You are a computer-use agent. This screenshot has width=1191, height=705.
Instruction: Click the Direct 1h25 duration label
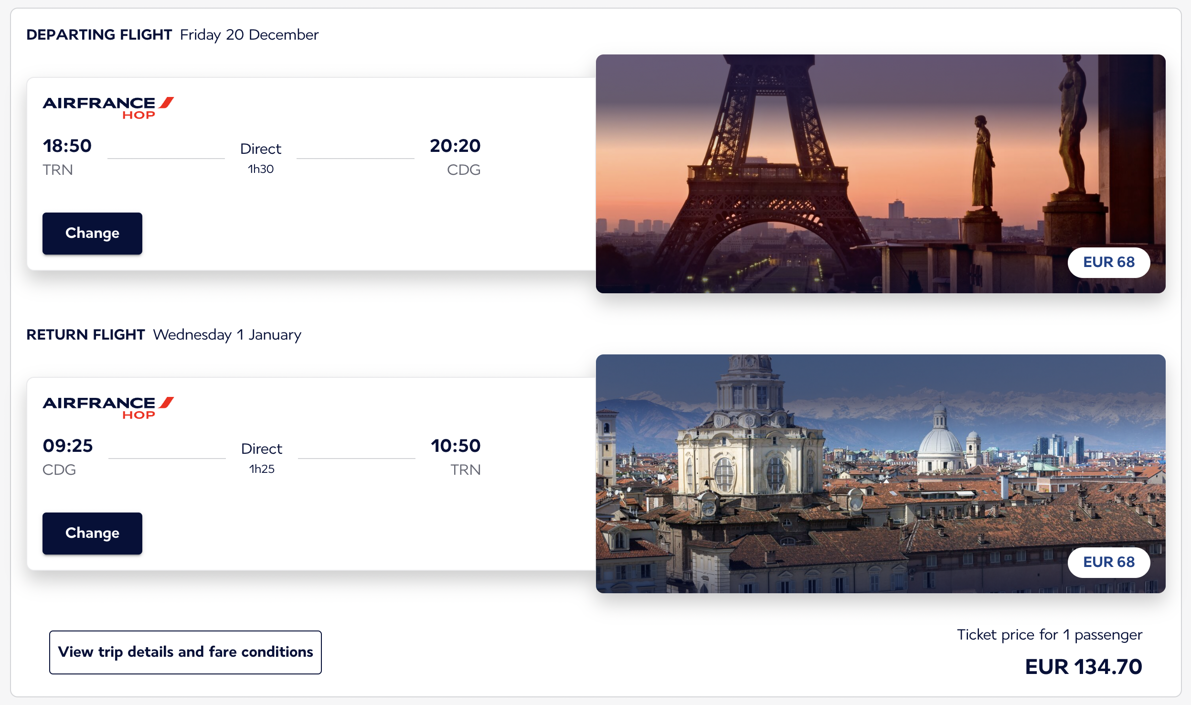(x=262, y=458)
